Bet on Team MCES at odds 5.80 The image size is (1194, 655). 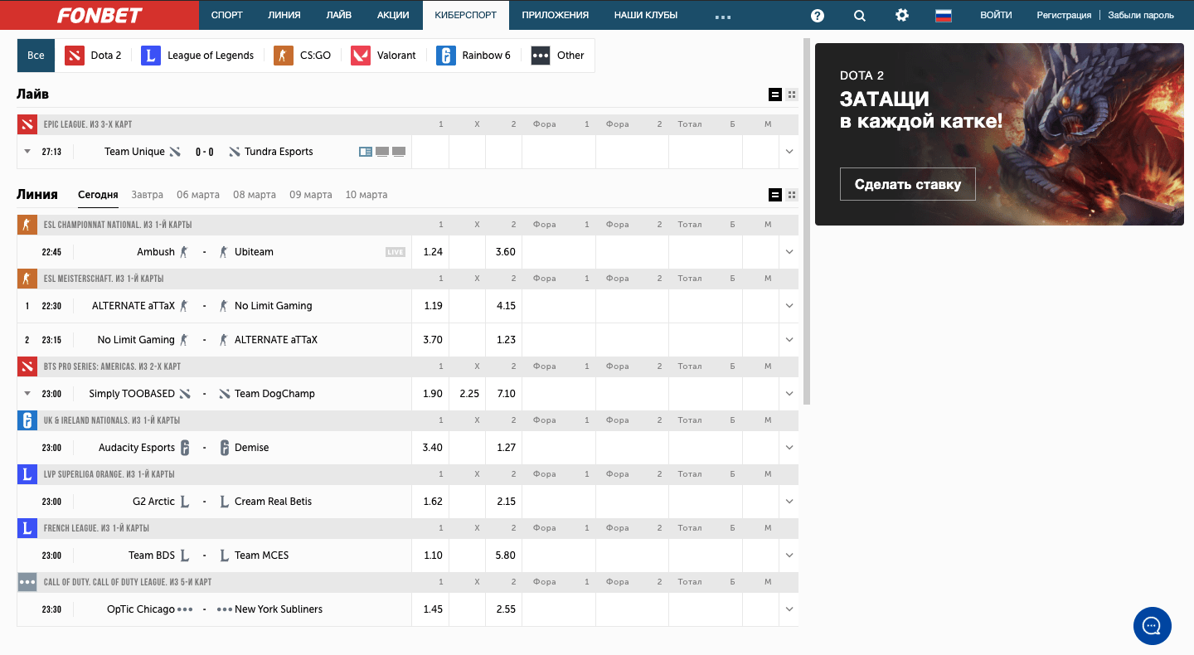coord(506,556)
